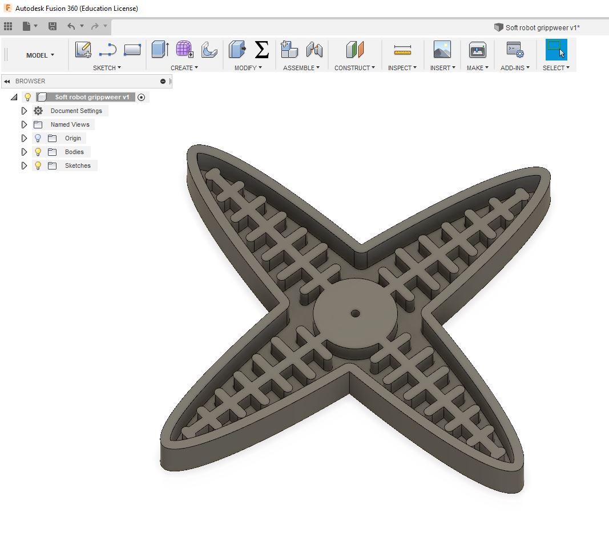Open the ASSEMBLE menu
The height and width of the screenshot is (533, 609).
pyautogui.click(x=301, y=68)
